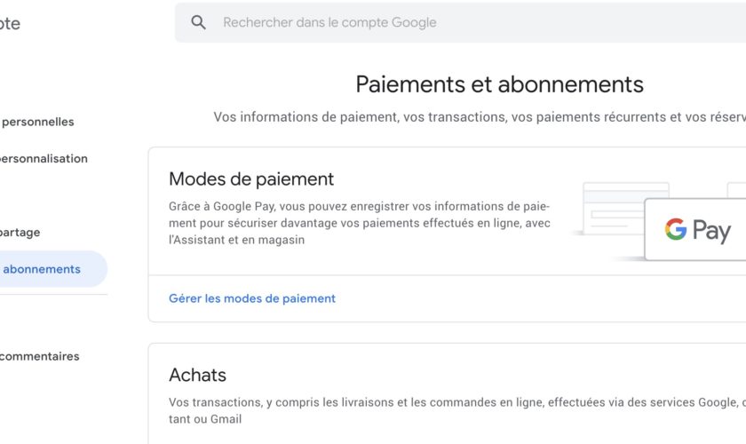Open the Google Pay logo card
746x444 pixels.
pyautogui.click(x=695, y=230)
